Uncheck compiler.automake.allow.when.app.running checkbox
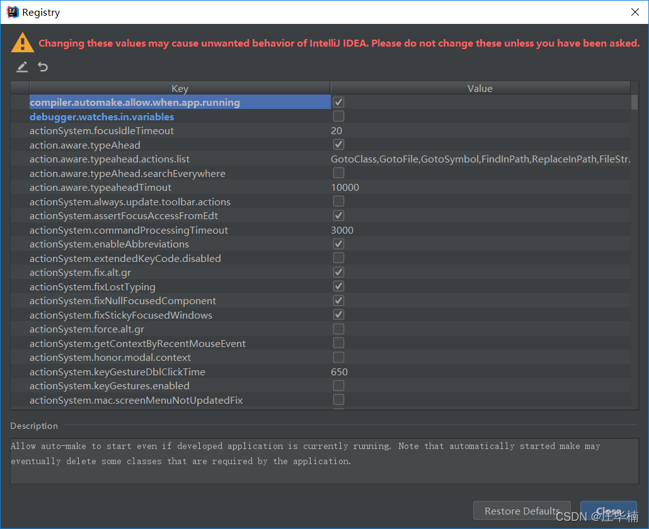Screen dimensions: 649x529 (x=338, y=102)
